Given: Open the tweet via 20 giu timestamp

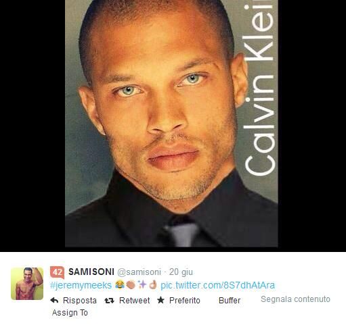Looking at the screenshot, I should tap(181, 272).
